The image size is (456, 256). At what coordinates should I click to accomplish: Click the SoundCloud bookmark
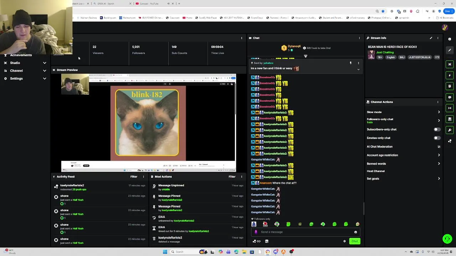click(x=255, y=18)
